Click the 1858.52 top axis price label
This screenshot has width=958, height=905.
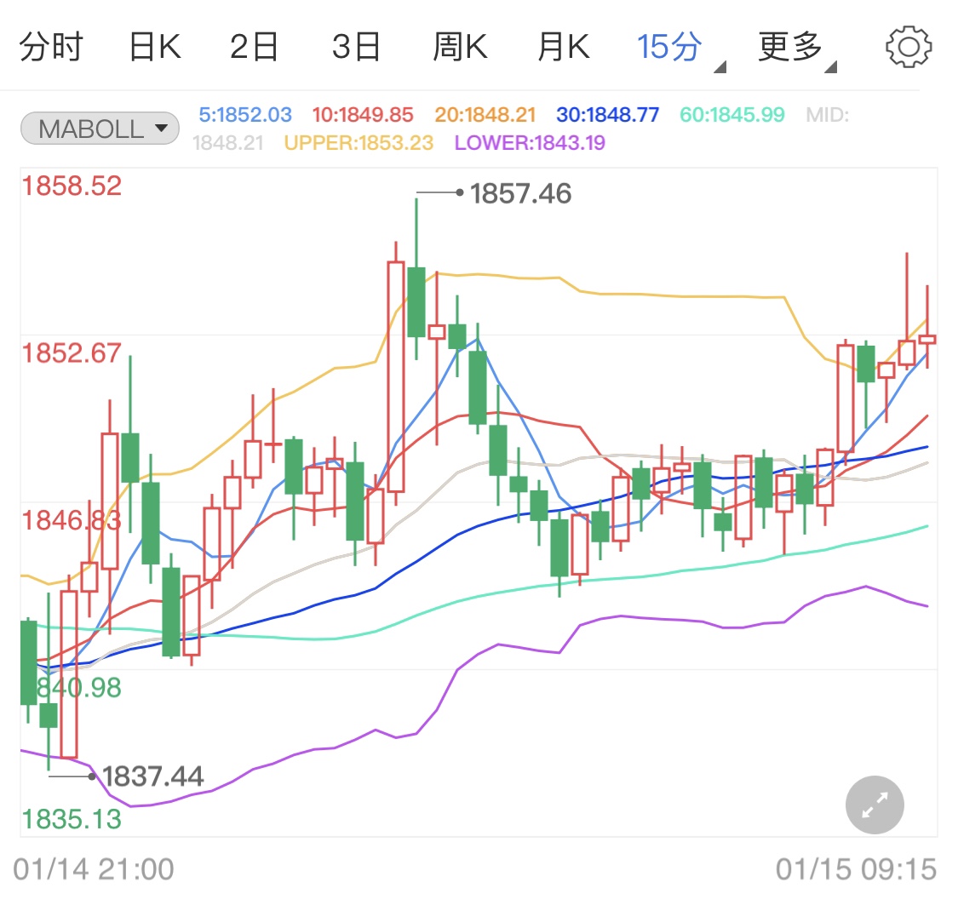click(72, 186)
